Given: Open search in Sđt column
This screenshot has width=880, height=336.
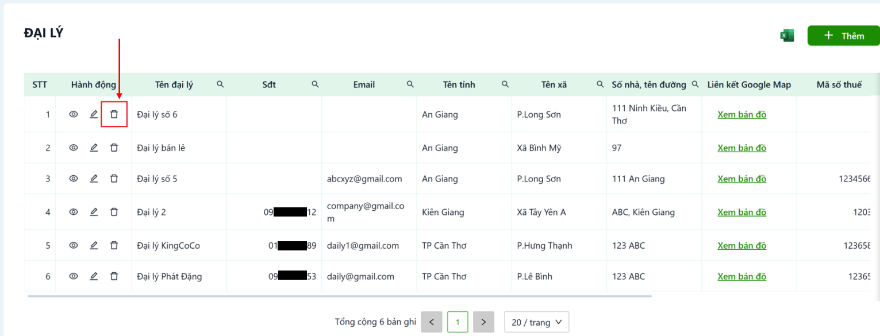Looking at the screenshot, I should (315, 84).
